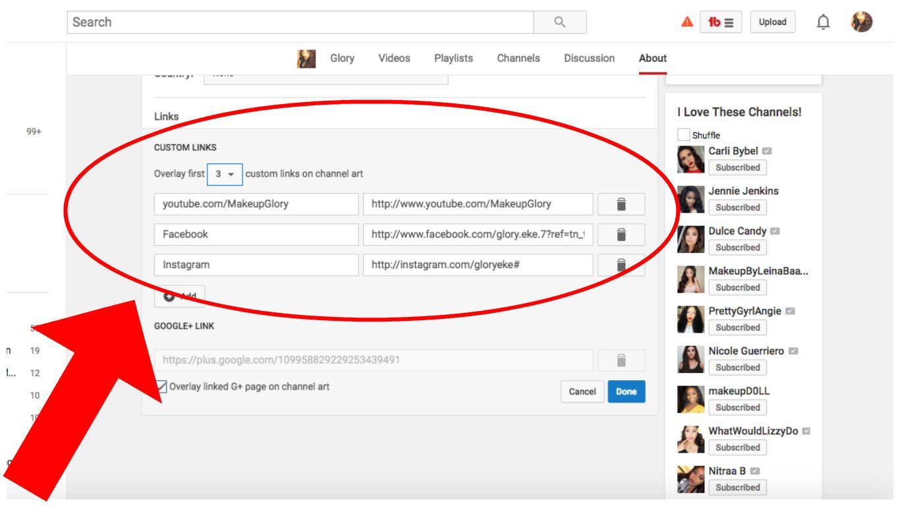Edit the instagram.com/gloryeke URL field

478,265
